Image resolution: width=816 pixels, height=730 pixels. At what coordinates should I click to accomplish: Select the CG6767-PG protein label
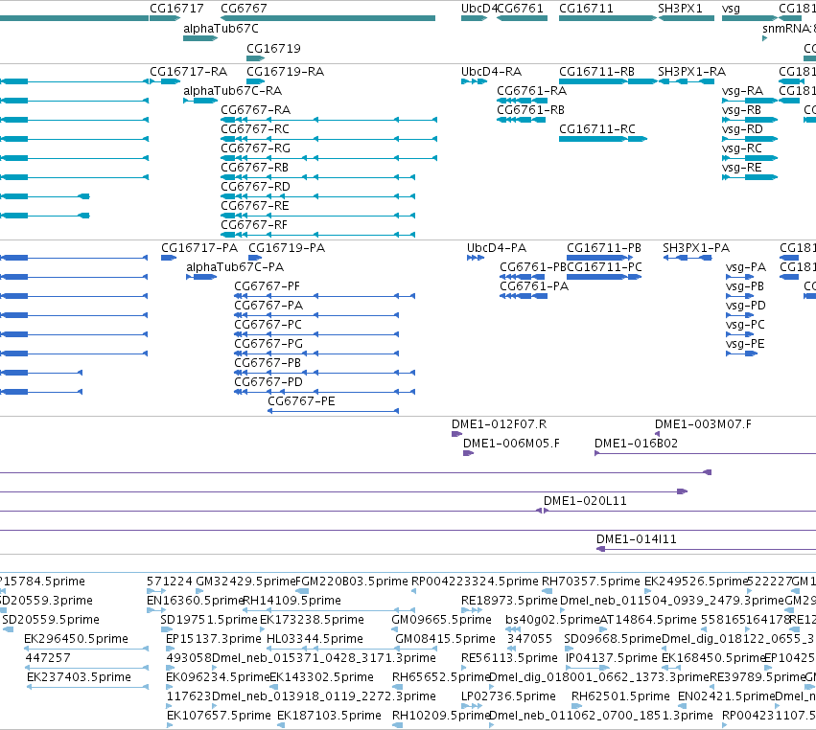[268, 344]
